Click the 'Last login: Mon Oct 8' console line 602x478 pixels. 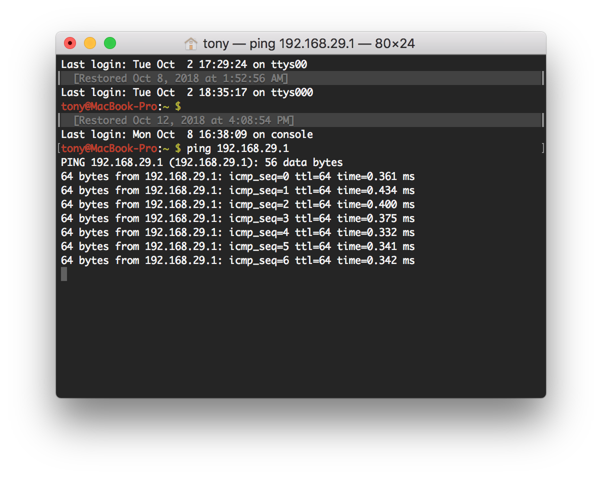pos(186,134)
